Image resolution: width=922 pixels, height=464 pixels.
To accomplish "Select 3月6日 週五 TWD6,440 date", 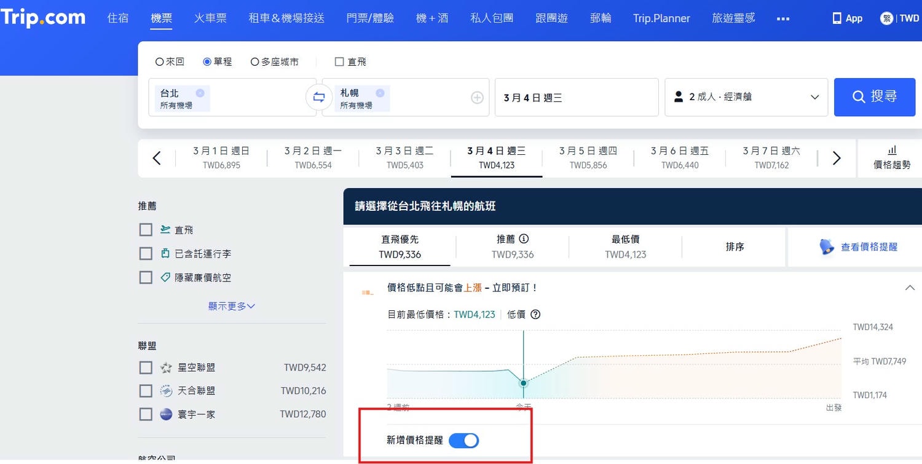I will coord(680,158).
